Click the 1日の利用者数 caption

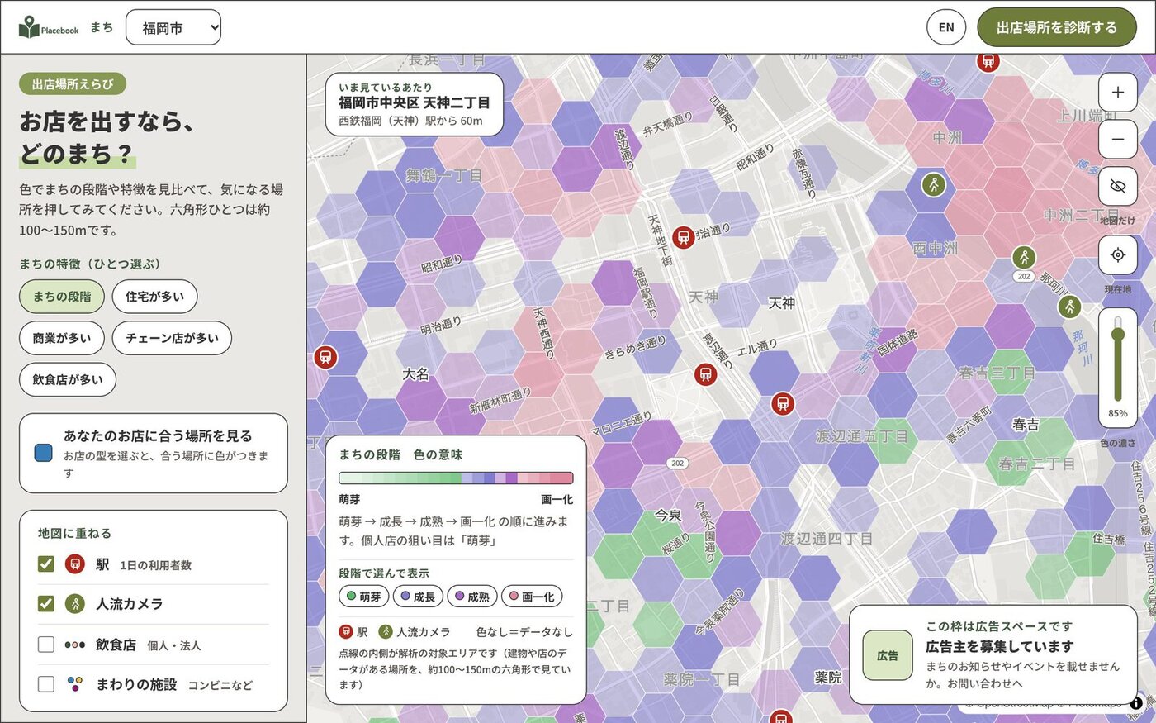[155, 565]
